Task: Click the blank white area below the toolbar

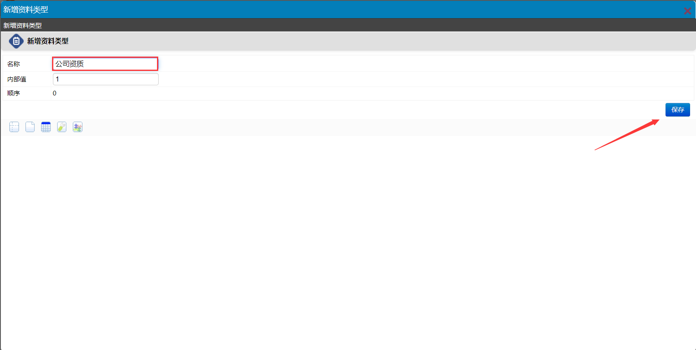Action: click(x=348, y=241)
